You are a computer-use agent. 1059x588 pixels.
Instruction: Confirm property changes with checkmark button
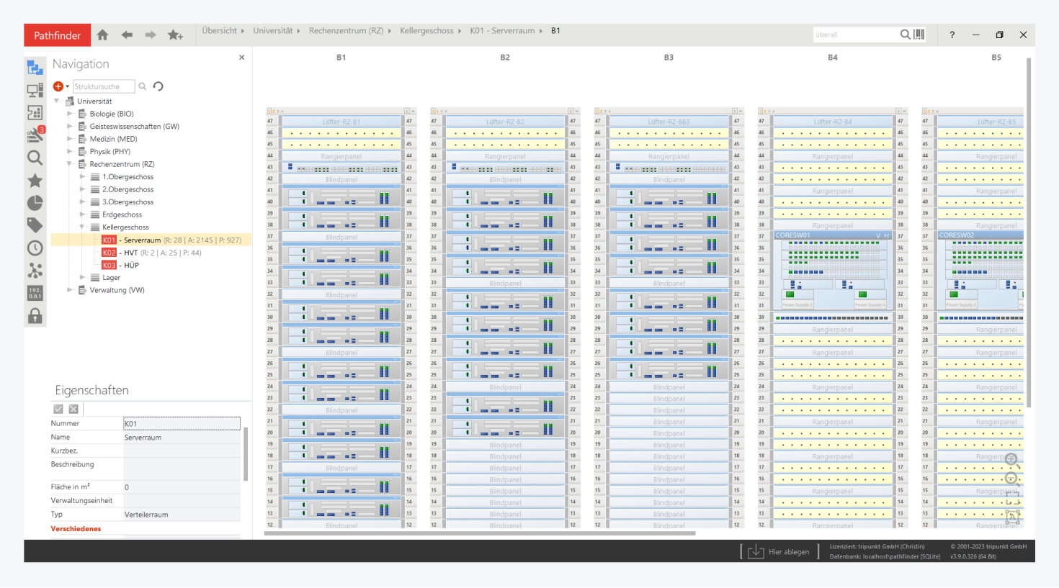pyautogui.click(x=58, y=409)
